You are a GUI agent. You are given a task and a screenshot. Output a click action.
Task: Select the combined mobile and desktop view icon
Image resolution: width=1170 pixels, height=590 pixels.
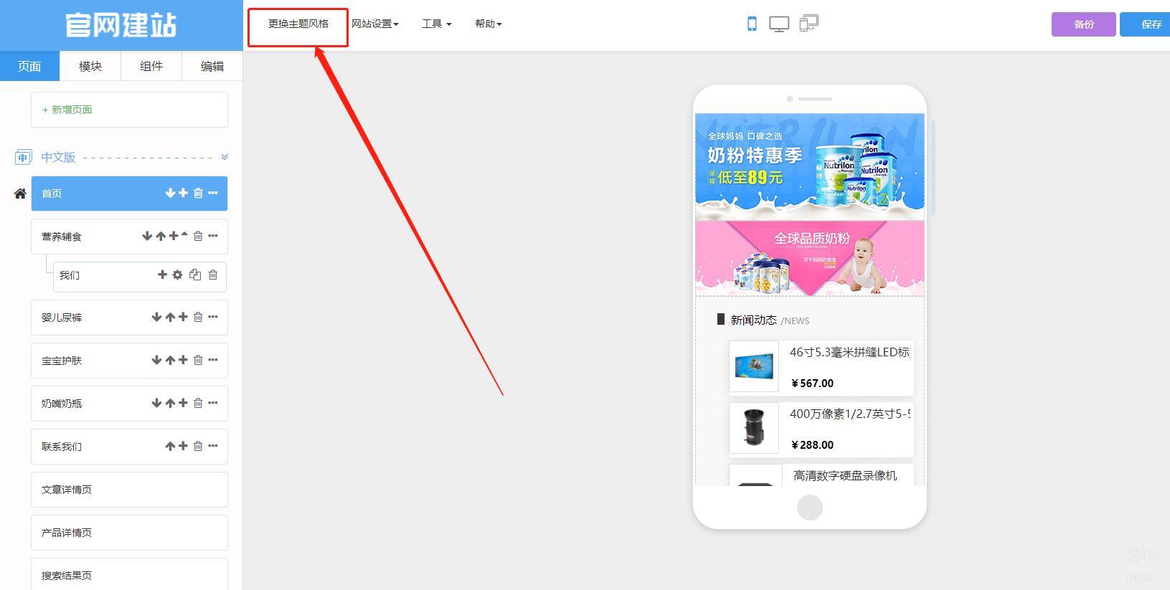click(808, 24)
